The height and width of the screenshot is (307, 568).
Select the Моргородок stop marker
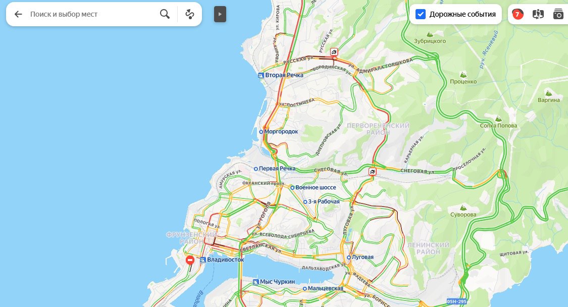tap(261, 132)
